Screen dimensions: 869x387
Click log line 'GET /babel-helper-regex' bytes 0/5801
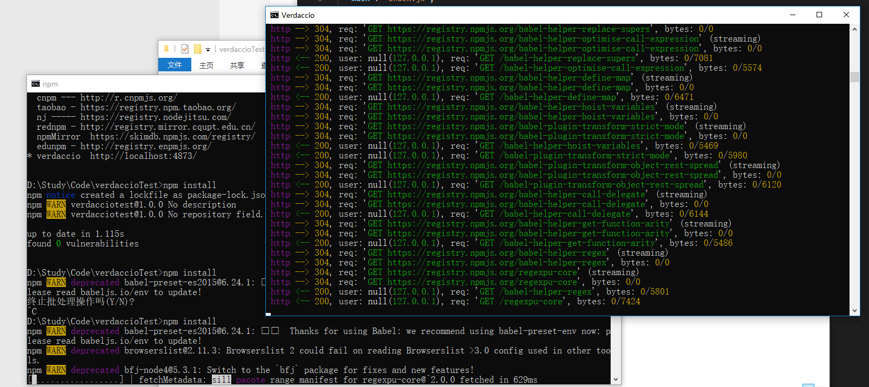coord(470,292)
